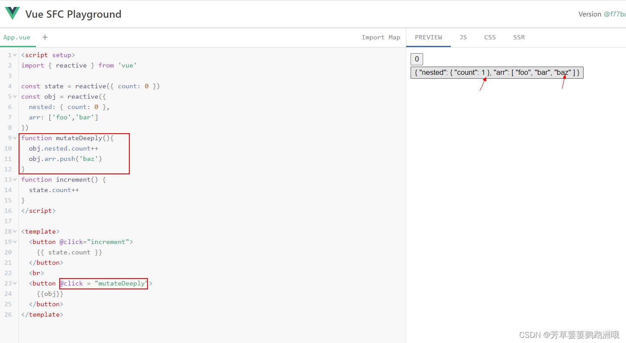Switch to the JS output tab
Viewport: 626px width, 343px height.
coord(463,37)
